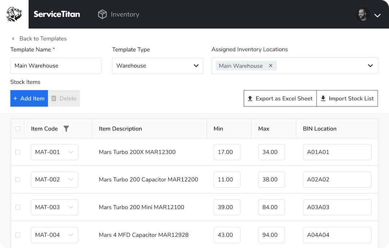
Task: Edit the Max value 84.00
Action: pos(271,207)
